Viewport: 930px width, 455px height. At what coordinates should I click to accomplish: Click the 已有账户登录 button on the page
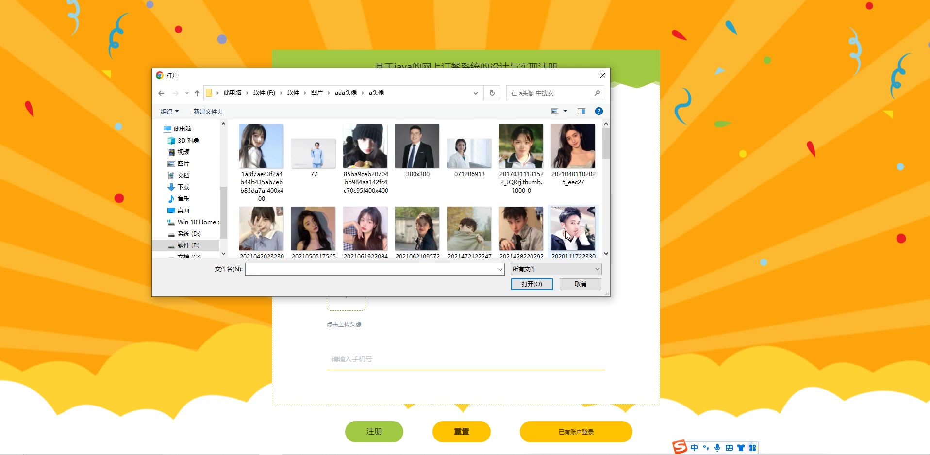click(576, 432)
